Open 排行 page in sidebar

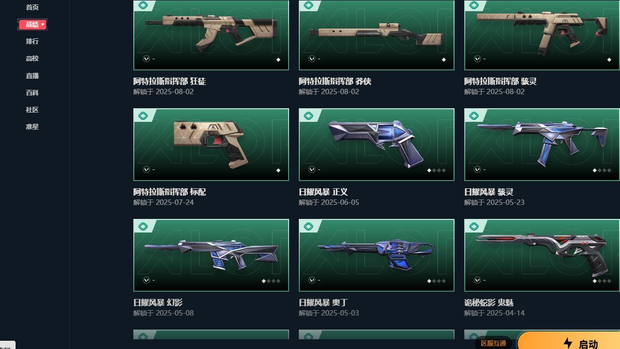pos(32,41)
